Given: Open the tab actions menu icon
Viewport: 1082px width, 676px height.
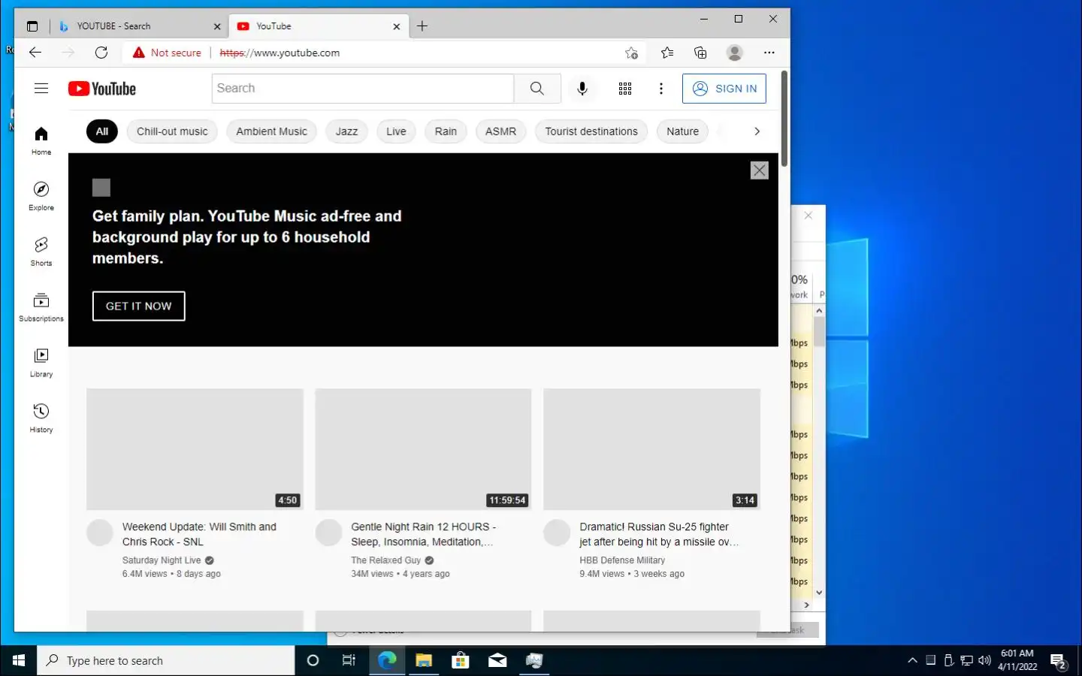Looking at the screenshot, I should coord(32,26).
